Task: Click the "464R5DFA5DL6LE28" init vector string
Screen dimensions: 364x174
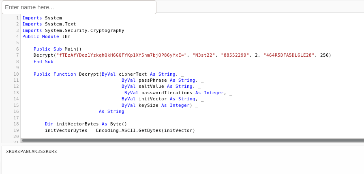Action: point(289,55)
